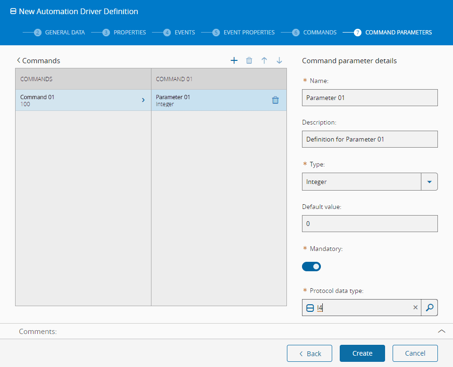This screenshot has height=367, width=453.
Task: Switch to the Event Properties step
Action: (243, 33)
